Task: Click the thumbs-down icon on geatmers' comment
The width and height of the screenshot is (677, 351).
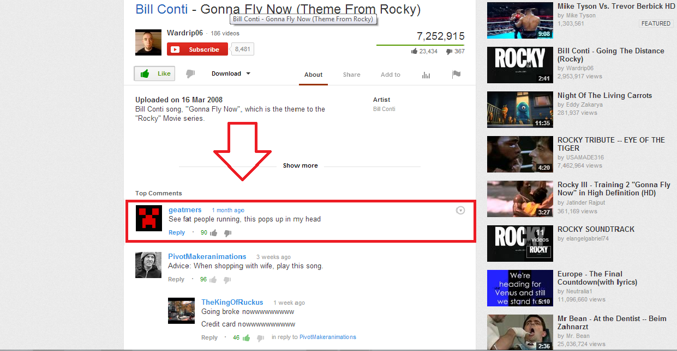Action: [x=227, y=232]
